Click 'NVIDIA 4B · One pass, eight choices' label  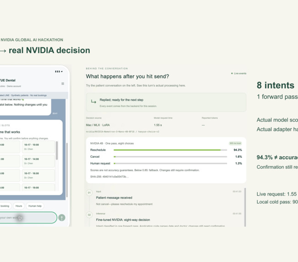tap(112, 144)
